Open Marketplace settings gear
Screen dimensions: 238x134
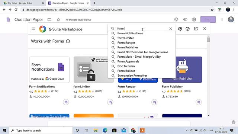click(x=180, y=29)
